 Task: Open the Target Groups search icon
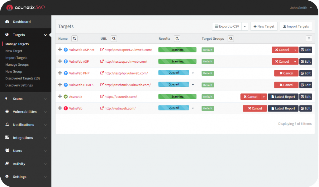point(231,38)
